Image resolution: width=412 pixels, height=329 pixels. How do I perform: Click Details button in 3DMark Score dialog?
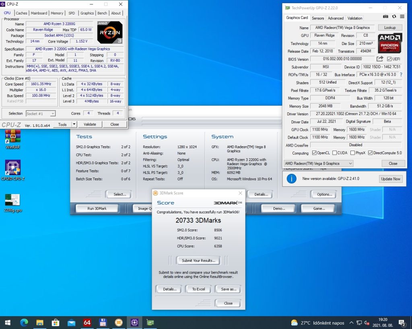tap(169, 289)
